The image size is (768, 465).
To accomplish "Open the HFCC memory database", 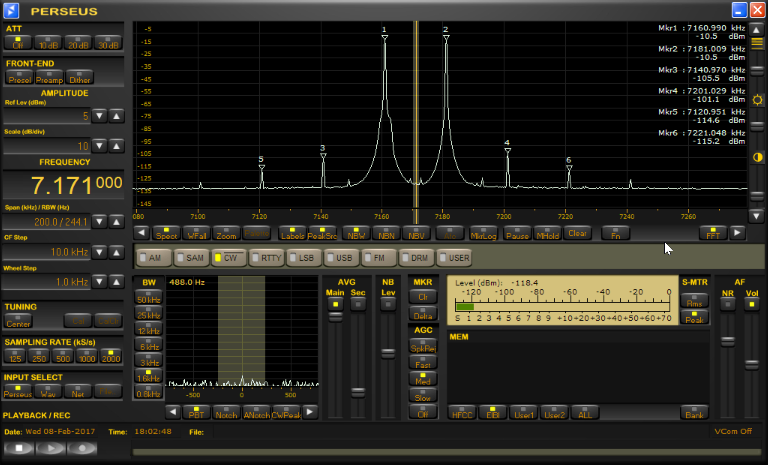I will 462,412.
